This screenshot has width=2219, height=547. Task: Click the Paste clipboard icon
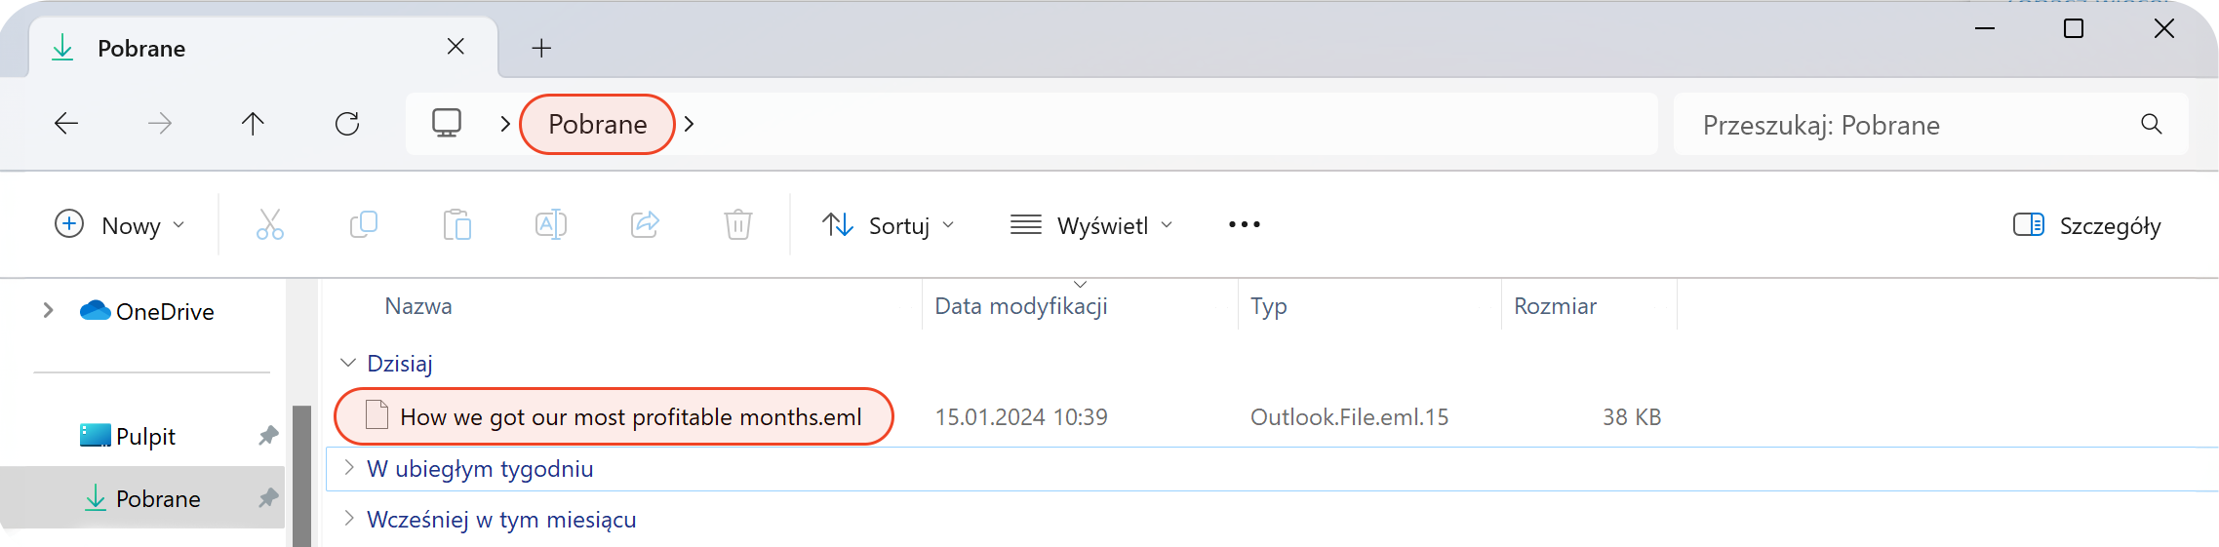point(456,225)
